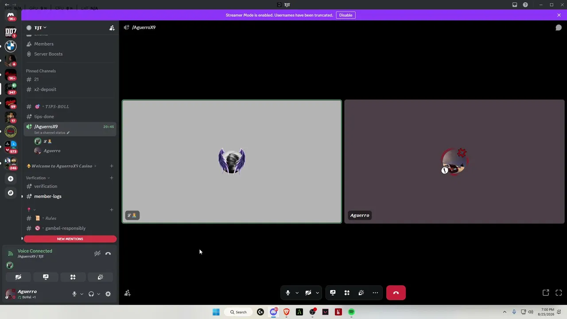Open gambel-responsibly channel

[70, 228]
